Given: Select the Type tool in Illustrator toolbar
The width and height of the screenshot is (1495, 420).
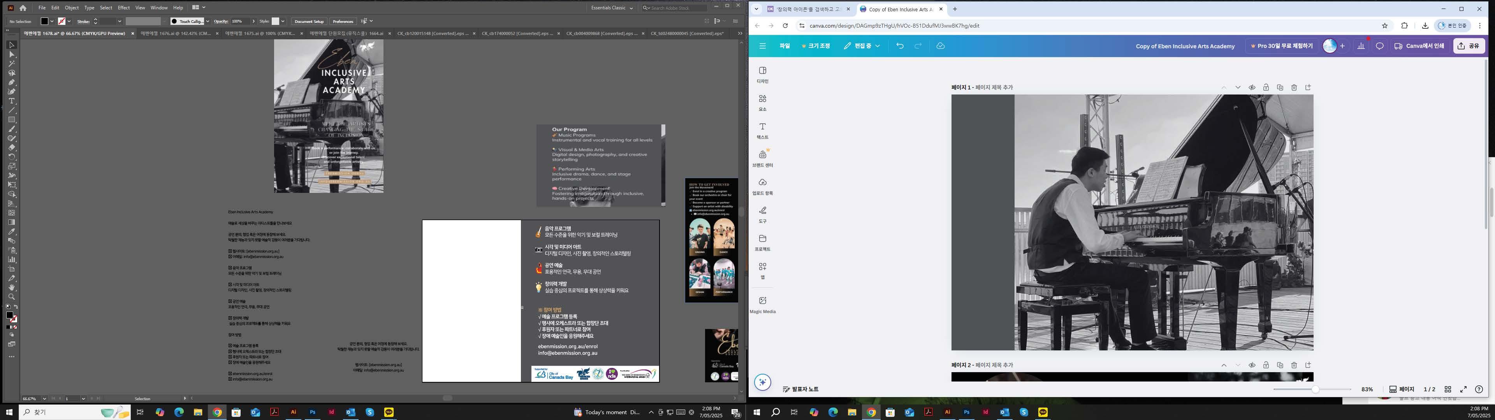Looking at the screenshot, I should point(12,101).
